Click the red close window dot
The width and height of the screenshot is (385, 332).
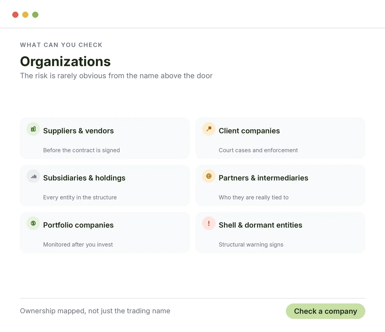[x=15, y=15]
